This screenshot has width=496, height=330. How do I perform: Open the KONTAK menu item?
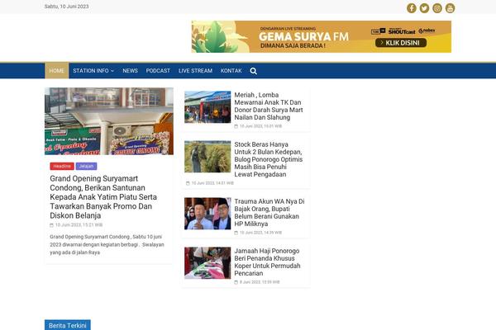coord(231,71)
